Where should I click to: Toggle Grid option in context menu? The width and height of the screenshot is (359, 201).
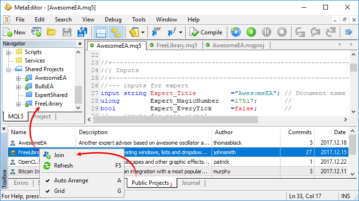coord(82,190)
